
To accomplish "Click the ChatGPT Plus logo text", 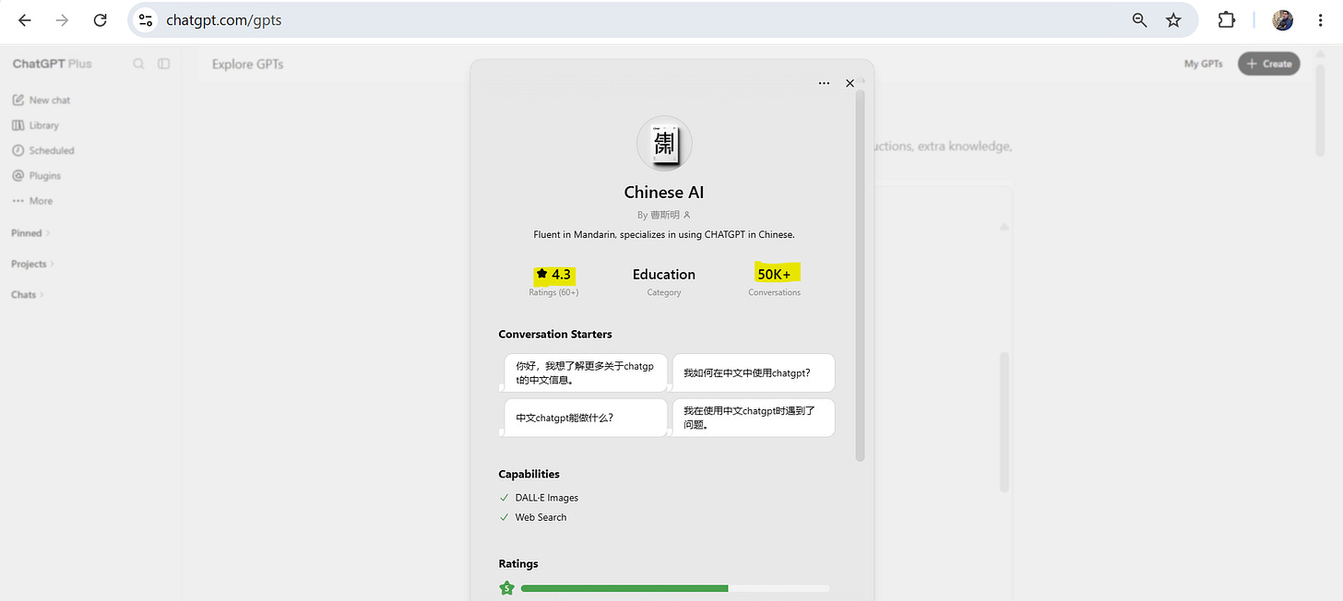I will [x=53, y=64].
